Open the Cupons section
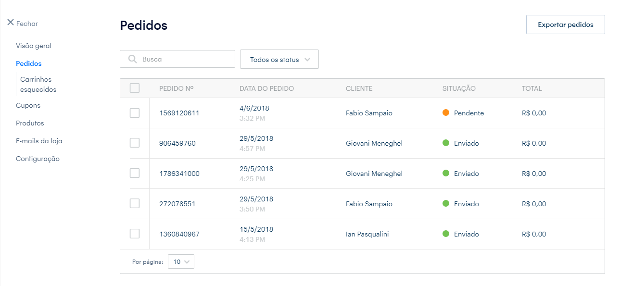The image size is (620, 286). pyautogui.click(x=28, y=105)
